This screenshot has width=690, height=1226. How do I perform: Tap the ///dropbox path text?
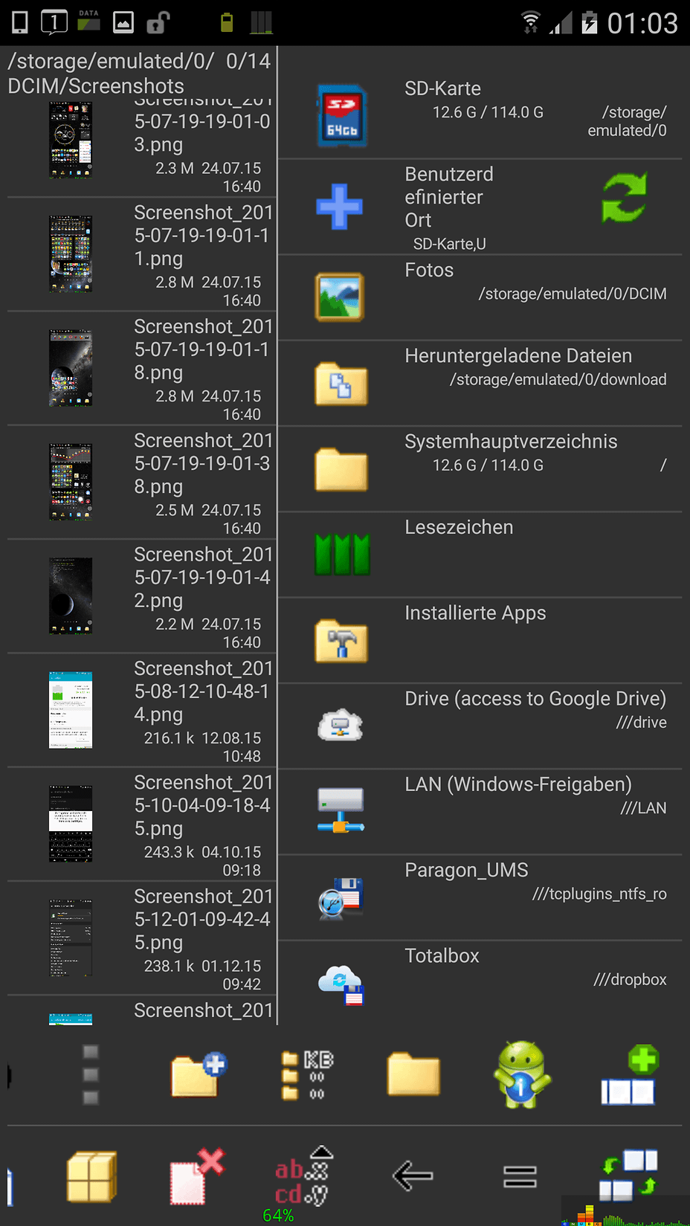[x=630, y=980]
